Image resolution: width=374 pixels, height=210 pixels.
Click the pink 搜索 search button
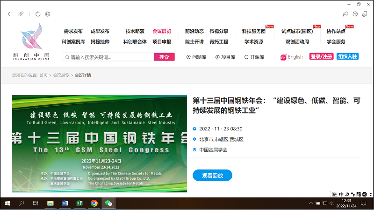tap(164, 57)
